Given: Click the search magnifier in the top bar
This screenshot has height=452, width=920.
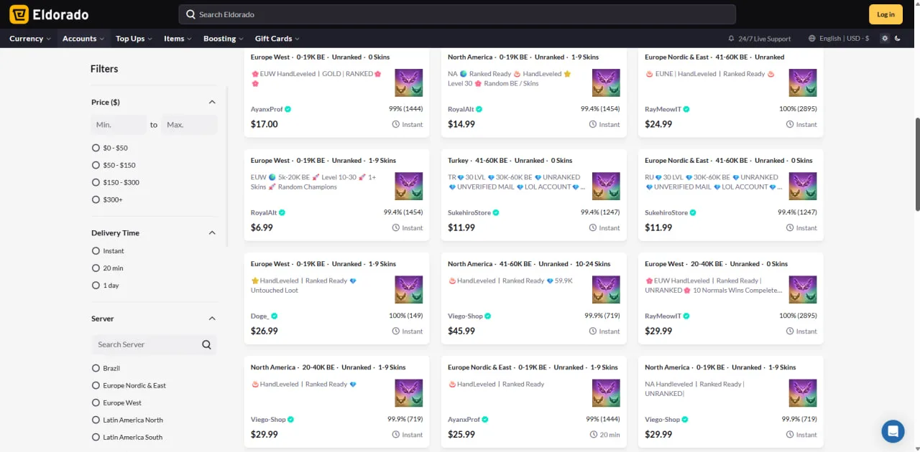Looking at the screenshot, I should [x=190, y=14].
